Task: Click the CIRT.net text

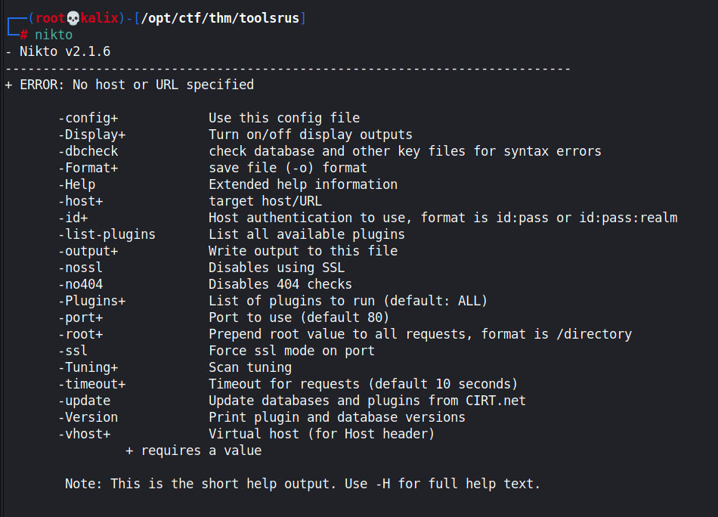Action: (496, 401)
